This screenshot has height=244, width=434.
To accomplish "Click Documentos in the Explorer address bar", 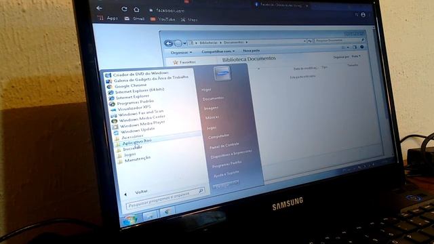I will (x=233, y=42).
